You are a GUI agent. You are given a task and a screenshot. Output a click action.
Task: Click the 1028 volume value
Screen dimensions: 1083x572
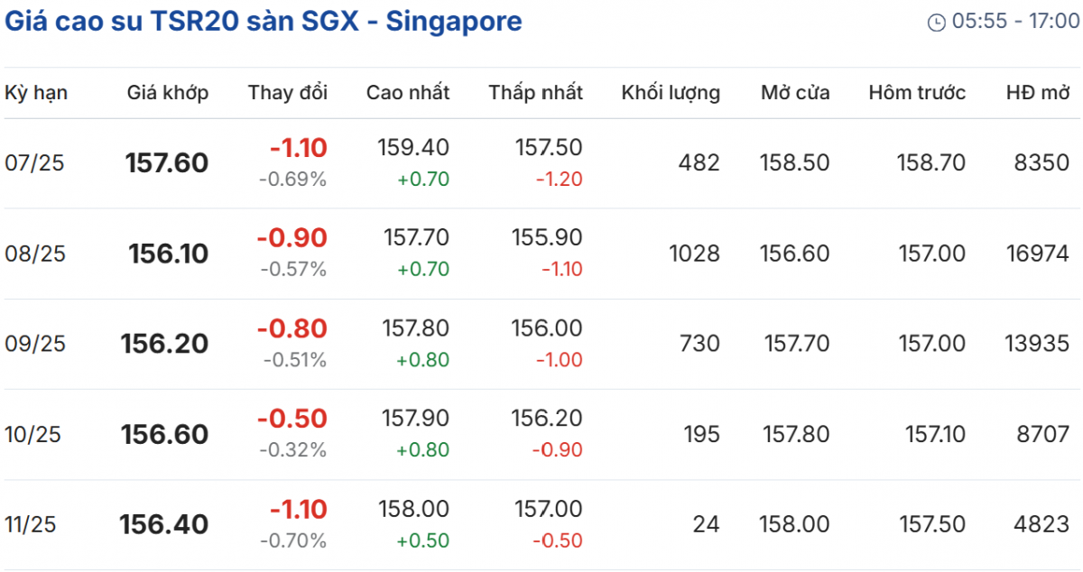click(x=694, y=254)
